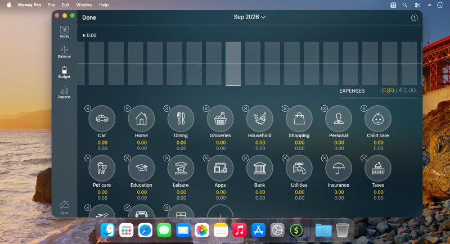Click Done to finish editing
The height and width of the screenshot is (244, 450).
point(89,17)
